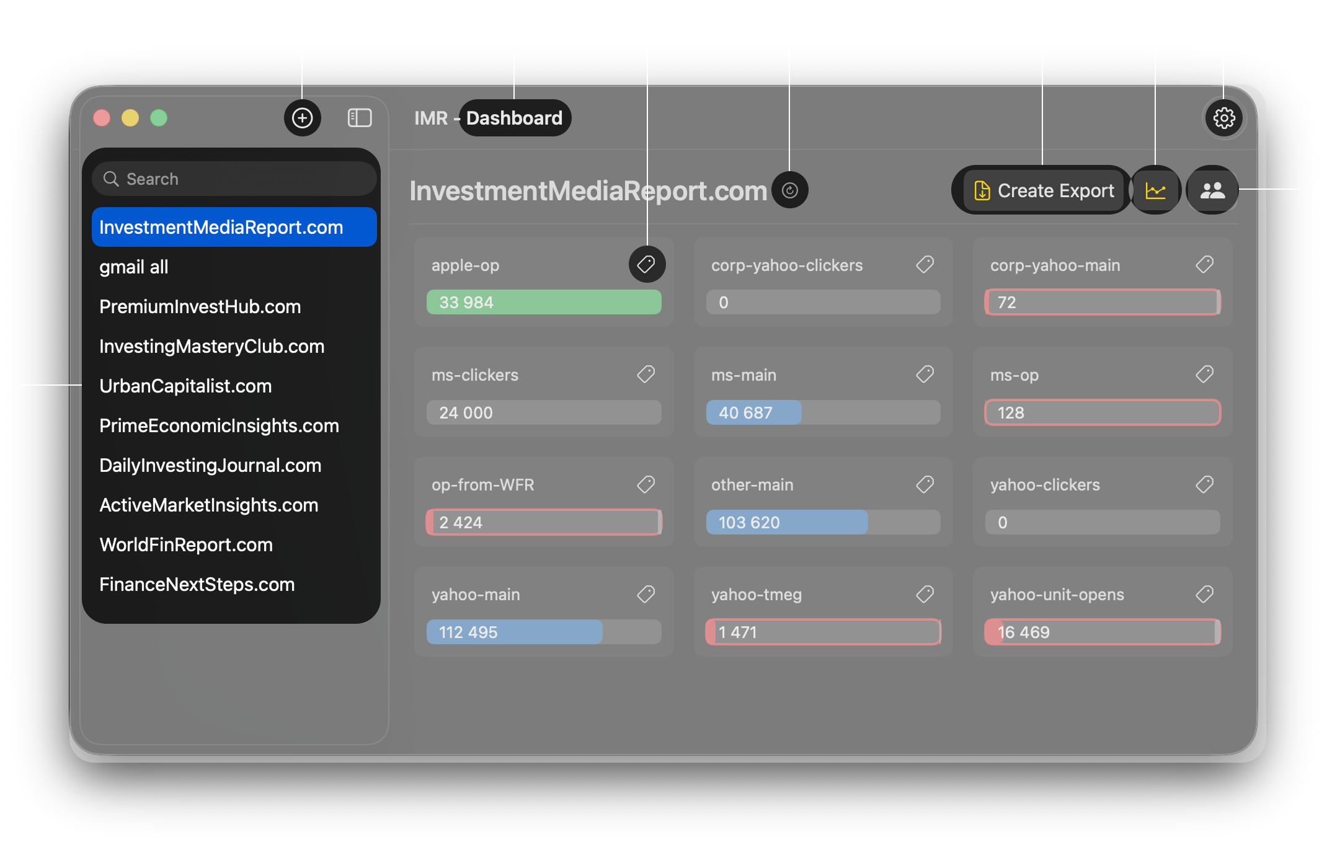Image resolution: width=1327 pixels, height=847 pixels.
Task: Open settings with the gear icon
Action: click(1223, 118)
